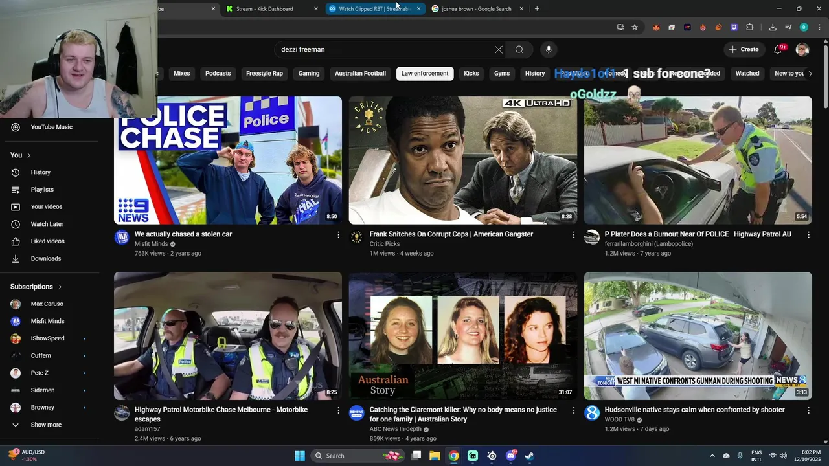
Task: Select the Australian Football filter chip
Action: (x=360, y=74)
